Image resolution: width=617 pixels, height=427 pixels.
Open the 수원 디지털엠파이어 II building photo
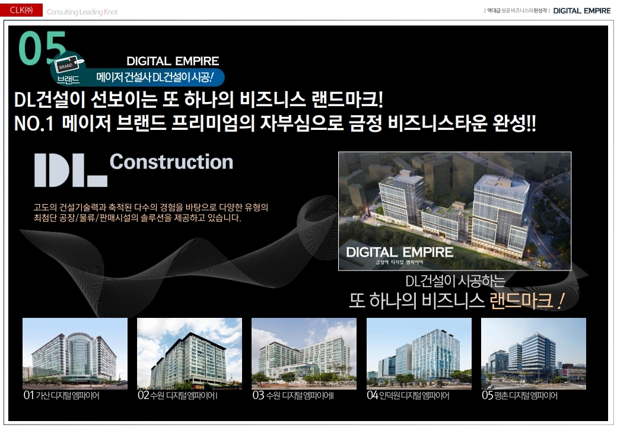[304, 353]
